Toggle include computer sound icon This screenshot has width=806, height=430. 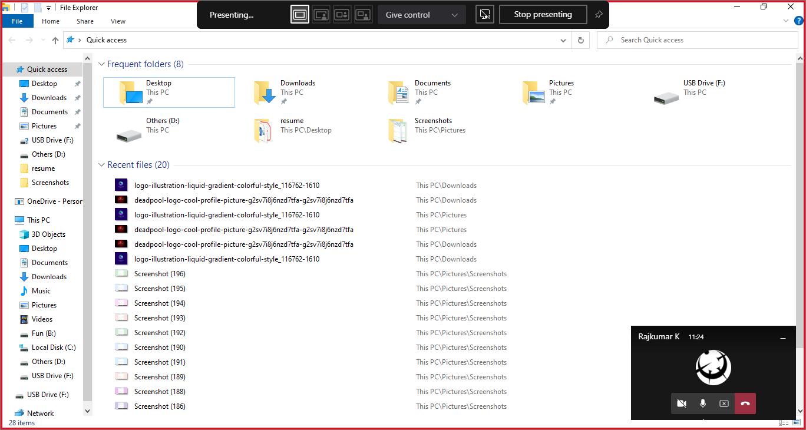pyautogui.click(x=485, y=15)
